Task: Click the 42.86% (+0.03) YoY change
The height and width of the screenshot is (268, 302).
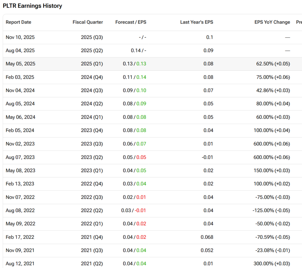Action: [273, 90]
